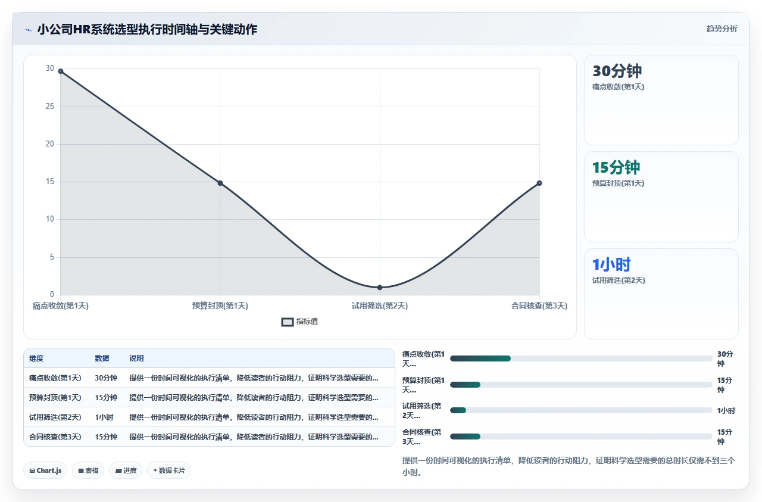Image resolution: width=762 pixels, height=502 pixels.
Task: Select the 30分钟 data card
Action: click(661, 100)
